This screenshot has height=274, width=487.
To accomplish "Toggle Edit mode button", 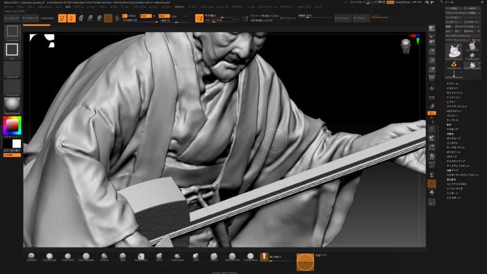I will pyautogui.click(x=62, y=19).
